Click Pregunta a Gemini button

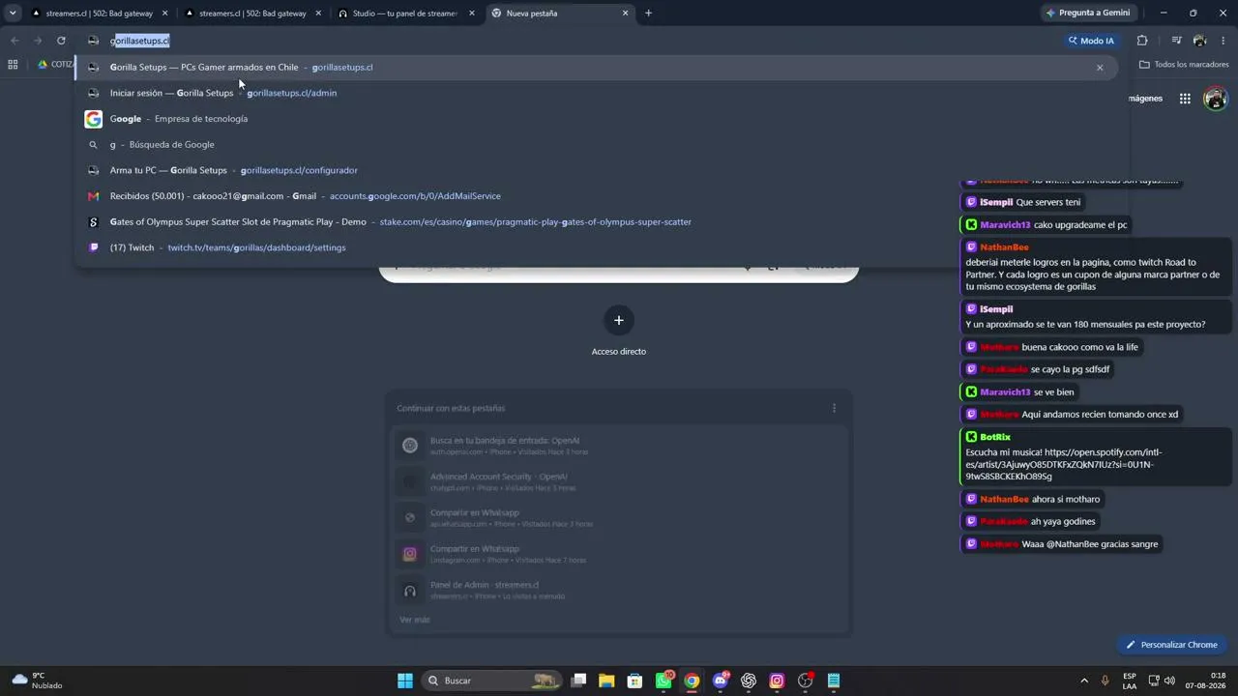tap(1088, 14)
